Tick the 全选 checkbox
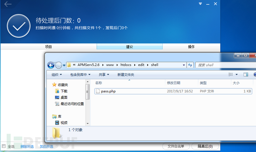Screen dimensions: 256x152 pyautogui.click(x=4, y=146)
